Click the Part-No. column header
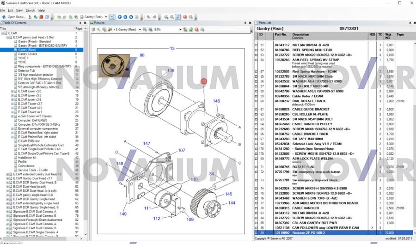 pyautogui.click(x=281, y=34)
